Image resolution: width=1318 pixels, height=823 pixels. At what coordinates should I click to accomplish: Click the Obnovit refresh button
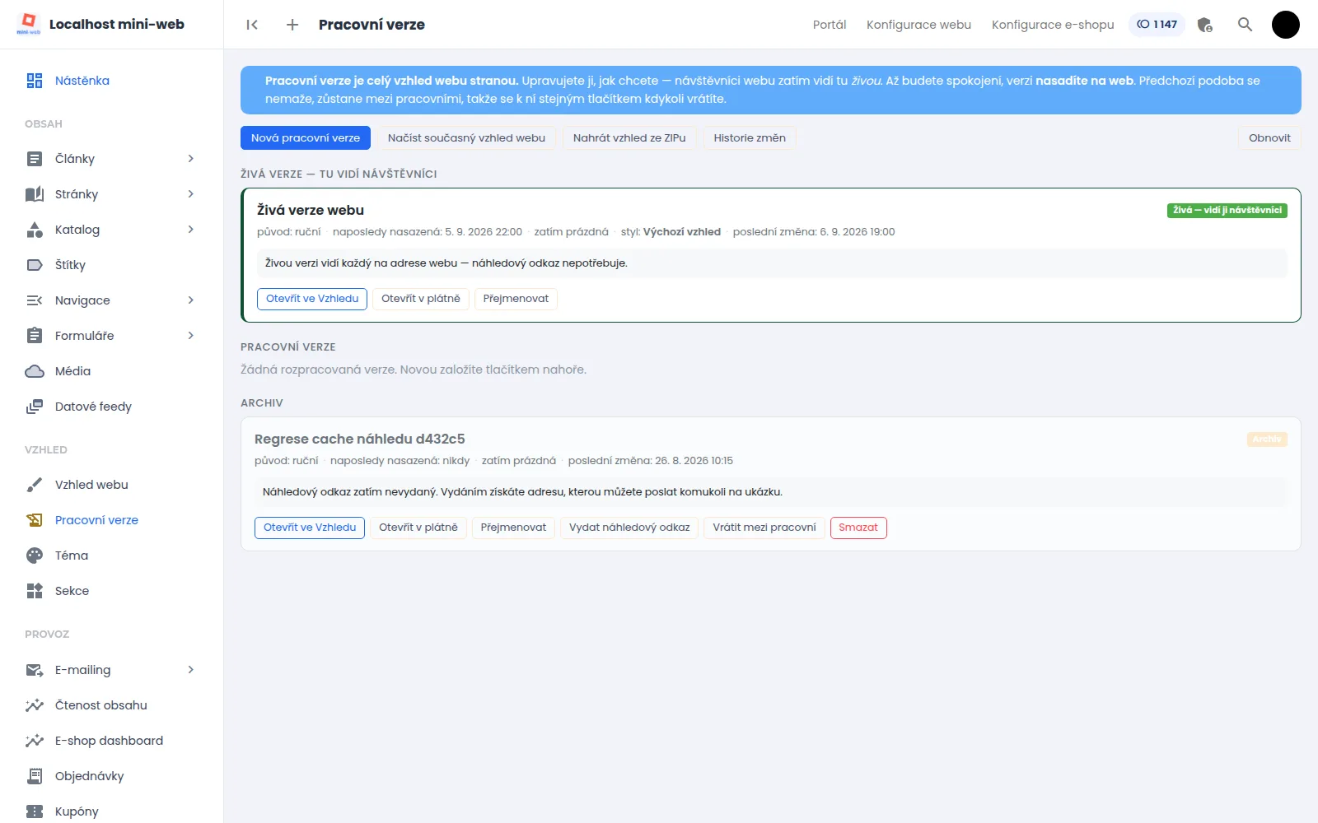[1269, 138]
